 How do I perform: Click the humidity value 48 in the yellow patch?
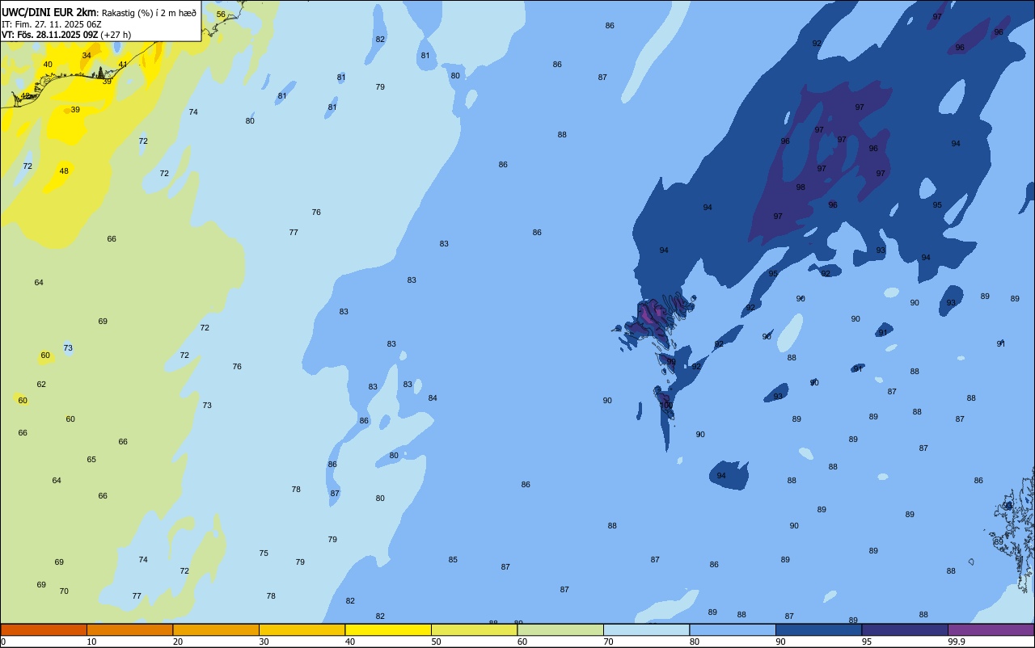64,171
